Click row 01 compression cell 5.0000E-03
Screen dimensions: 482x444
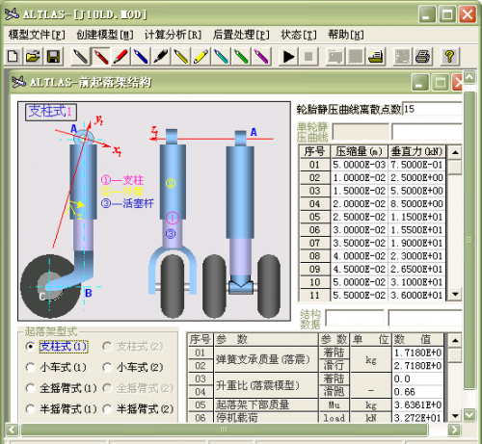359,165
